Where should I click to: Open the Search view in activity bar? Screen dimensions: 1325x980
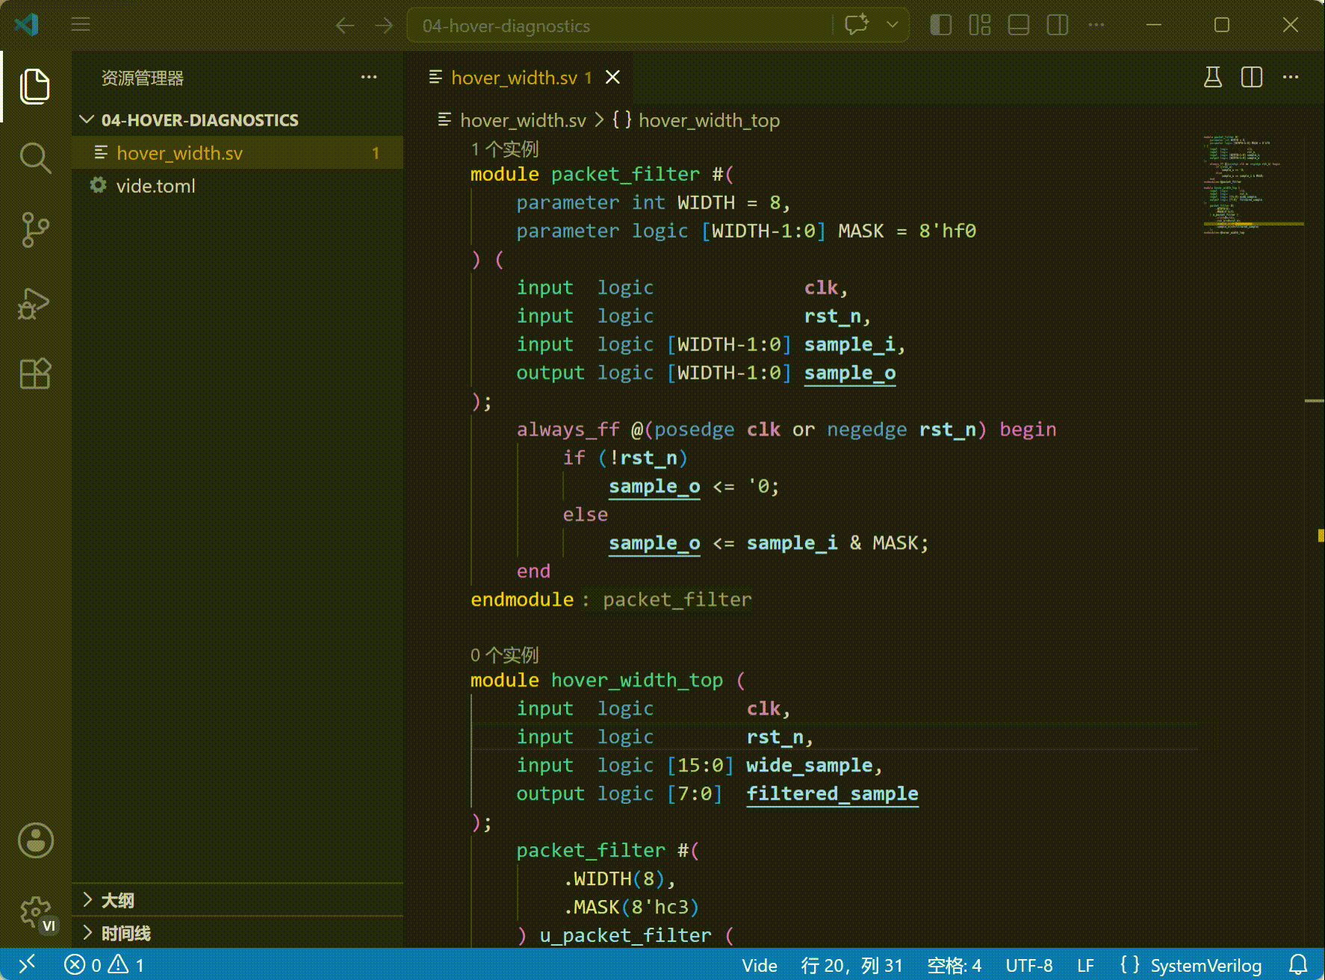[35, 158]
